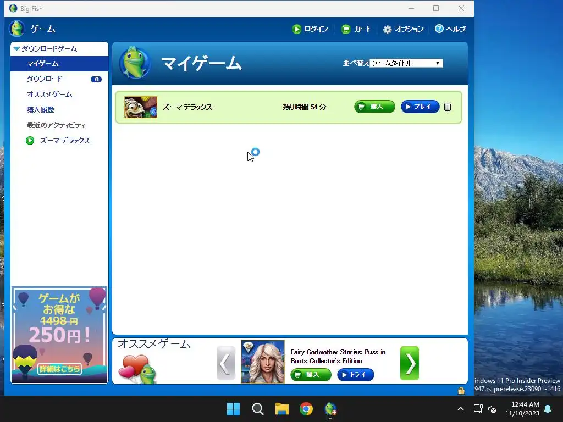Open the カート shopping cart
Viewport: 563px width, 422px height.
356,29
